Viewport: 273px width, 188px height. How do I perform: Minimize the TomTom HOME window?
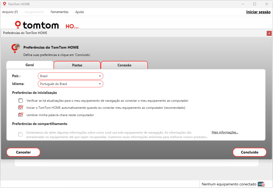tap(243, 4)
